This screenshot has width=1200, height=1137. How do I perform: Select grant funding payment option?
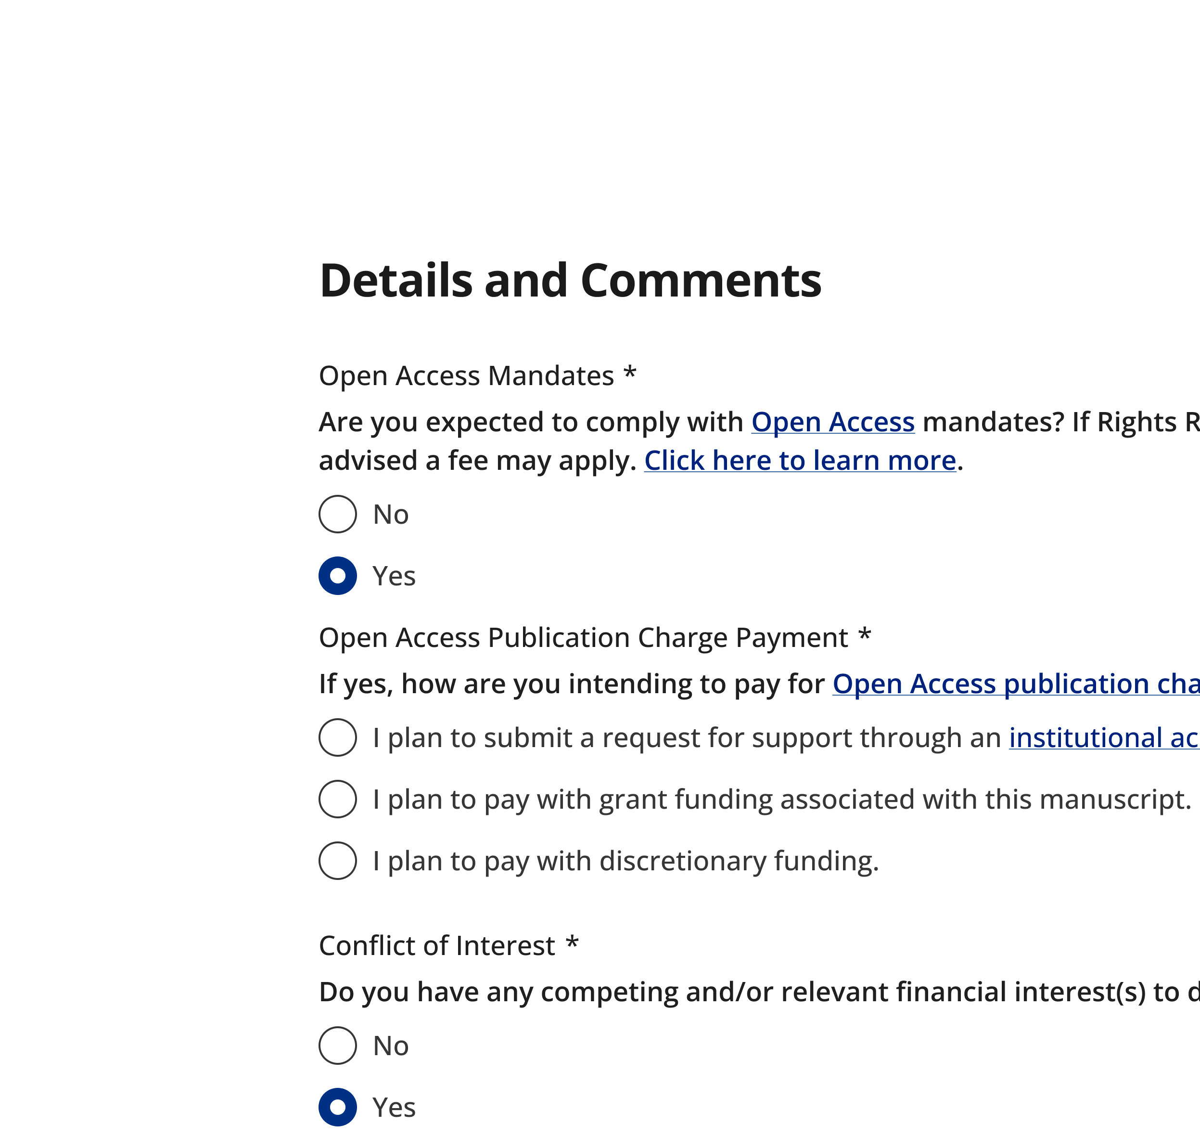point(337,799)
